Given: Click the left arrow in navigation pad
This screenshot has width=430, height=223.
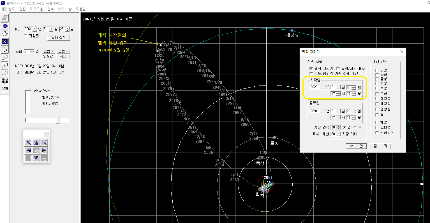Looking at the screenshot, I should [28, 150].
